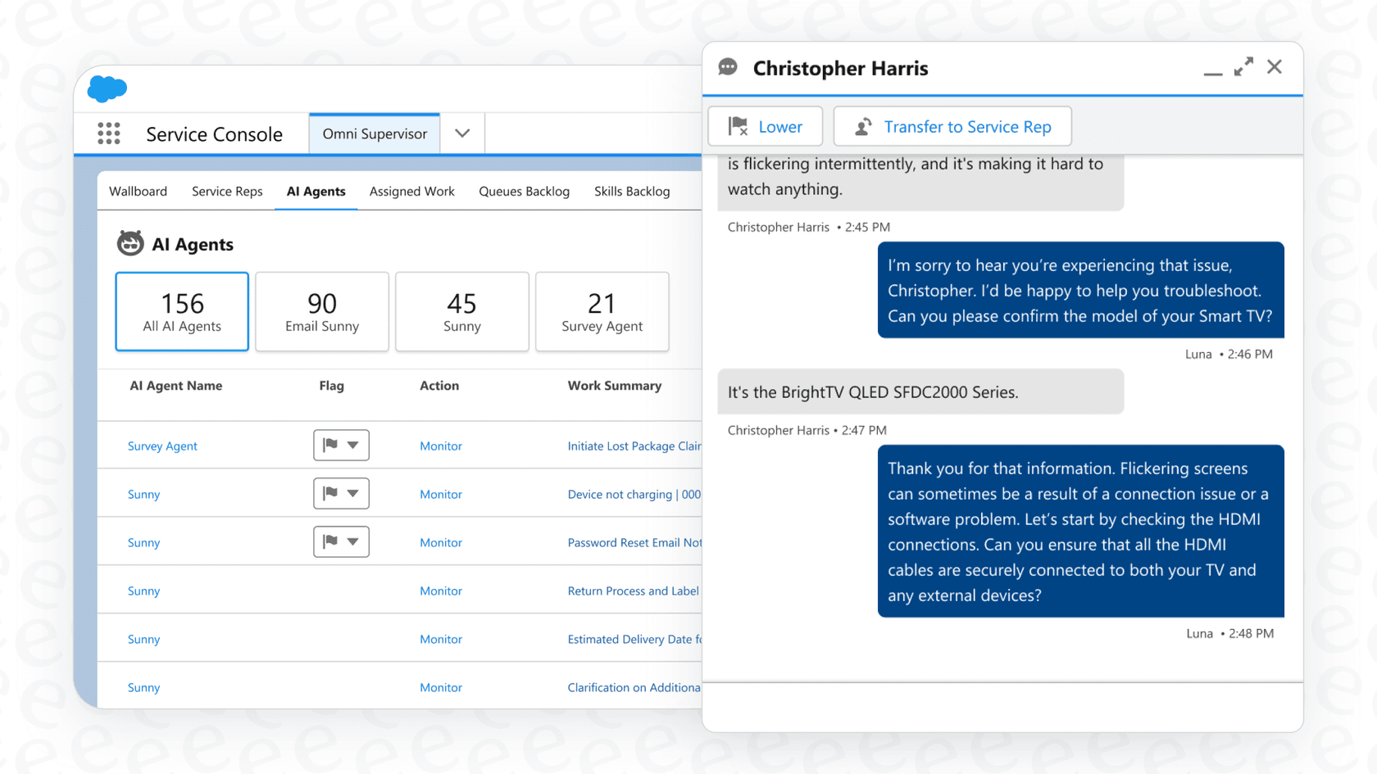1377x774 pixels.
Task: Click the chat bubble icon beside Christopher Harris
Action: [728, 67]
